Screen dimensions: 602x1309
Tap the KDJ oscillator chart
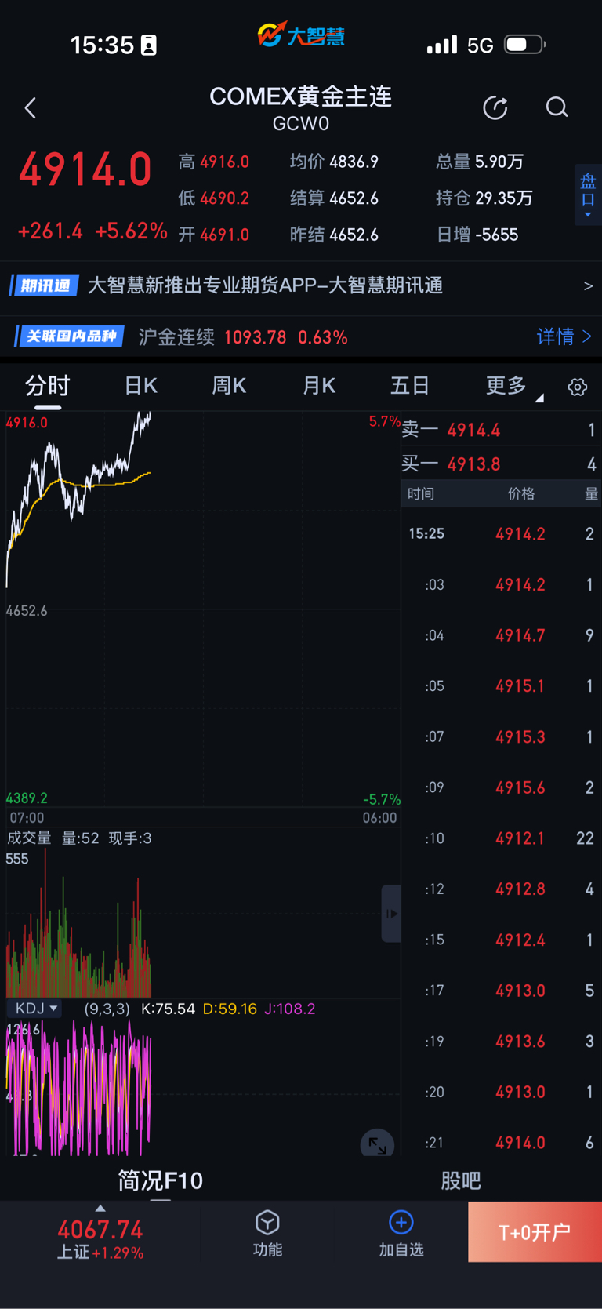point(203,1087)
